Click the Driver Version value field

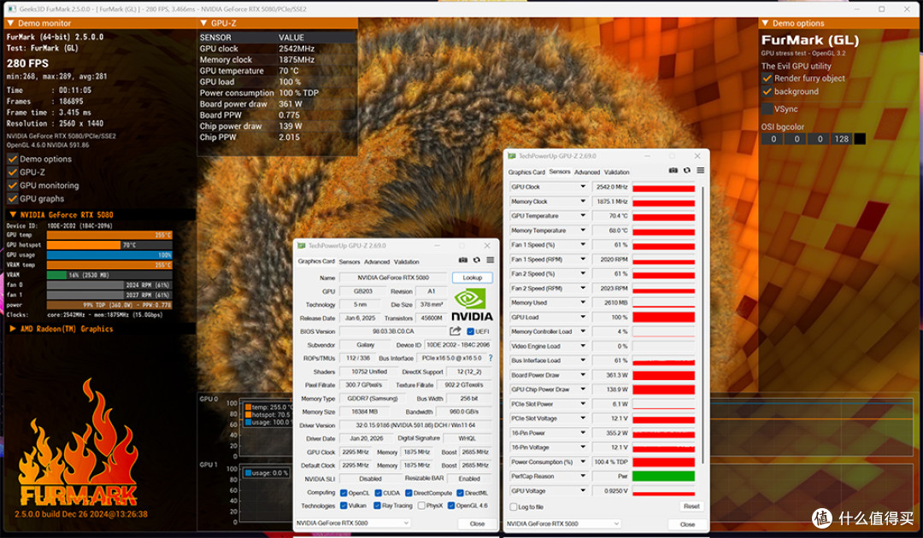[x=415, y=425]
